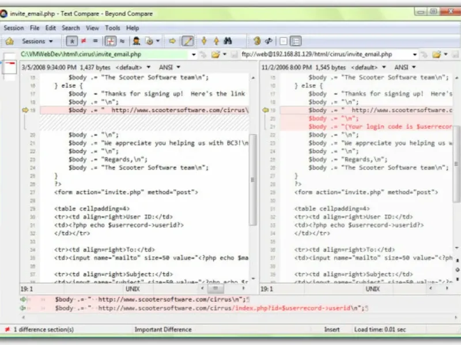Screen dimensions: 461x345
Task: Click 'Insert' mode in status bar
Action: 332,329
